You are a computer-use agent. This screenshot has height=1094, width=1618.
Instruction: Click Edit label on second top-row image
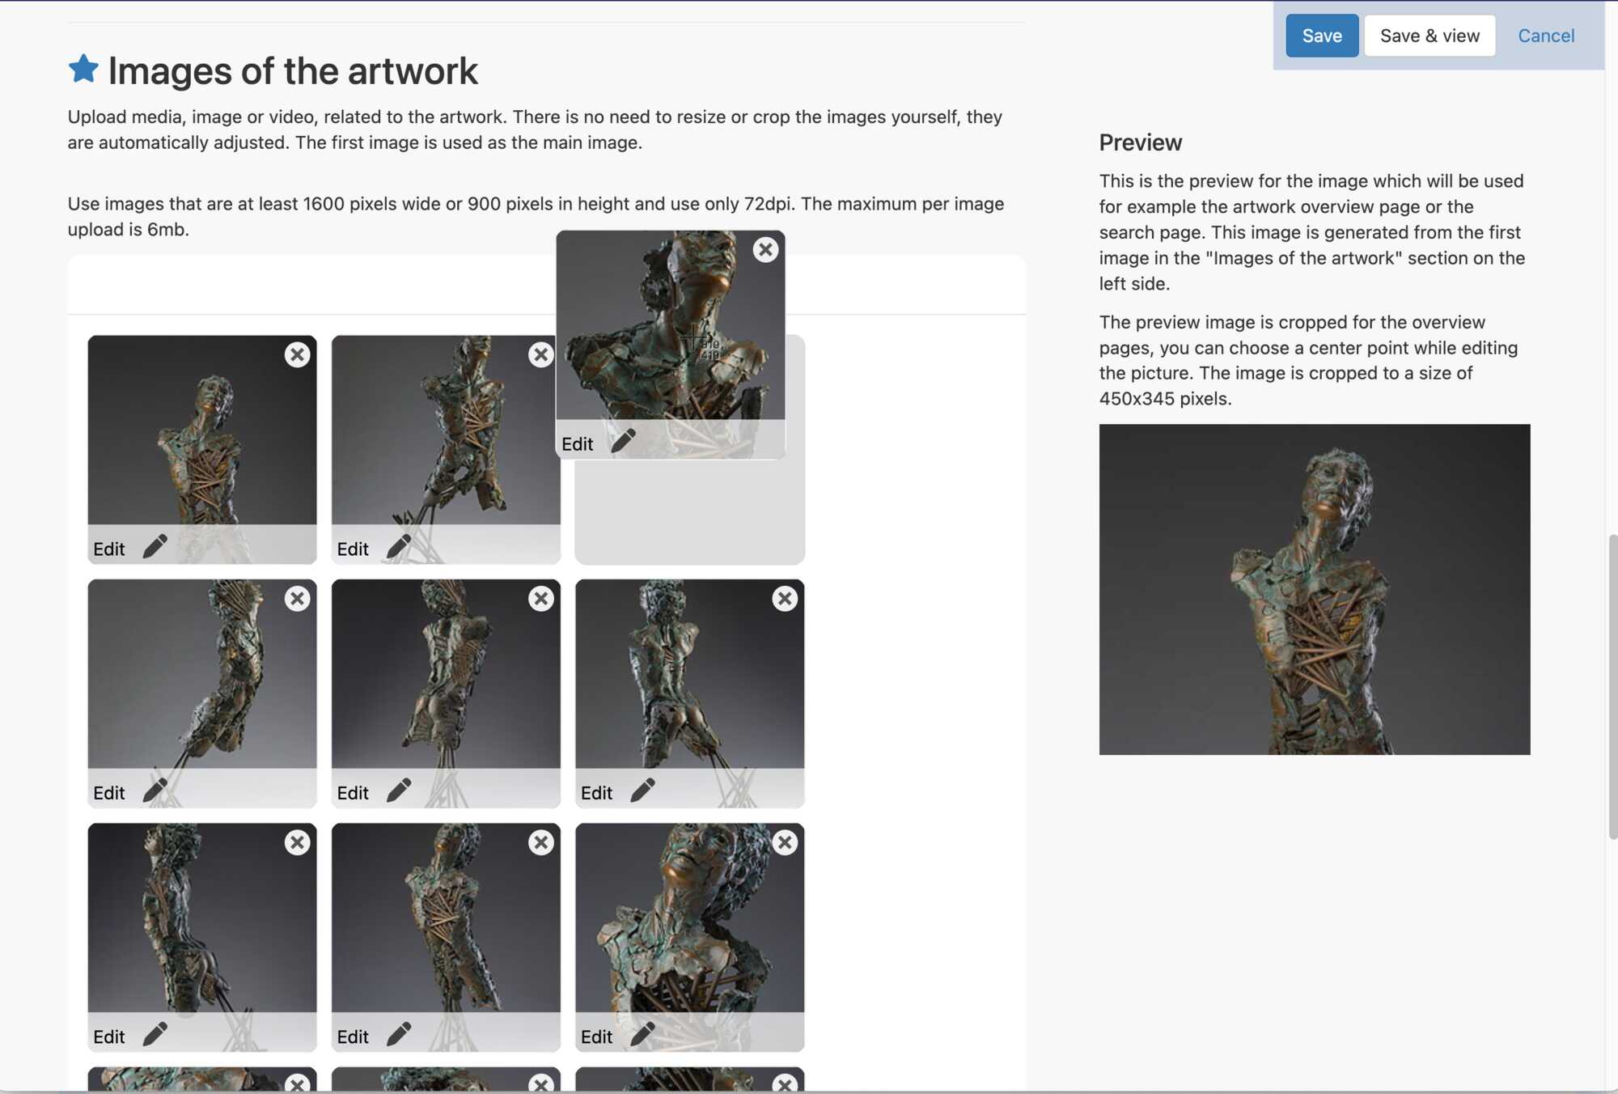(353, 549)
